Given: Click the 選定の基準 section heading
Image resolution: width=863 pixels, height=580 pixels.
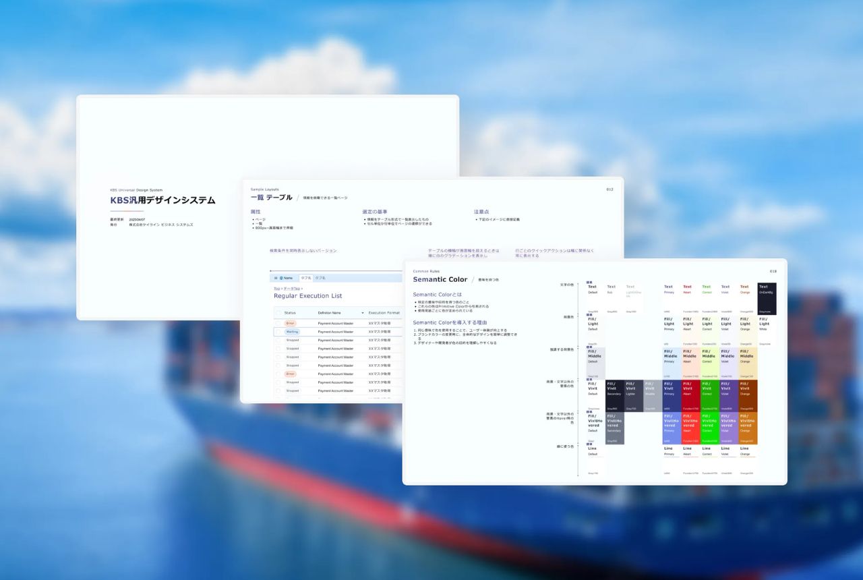Looking at the screenshot, I should pos(375,212).
